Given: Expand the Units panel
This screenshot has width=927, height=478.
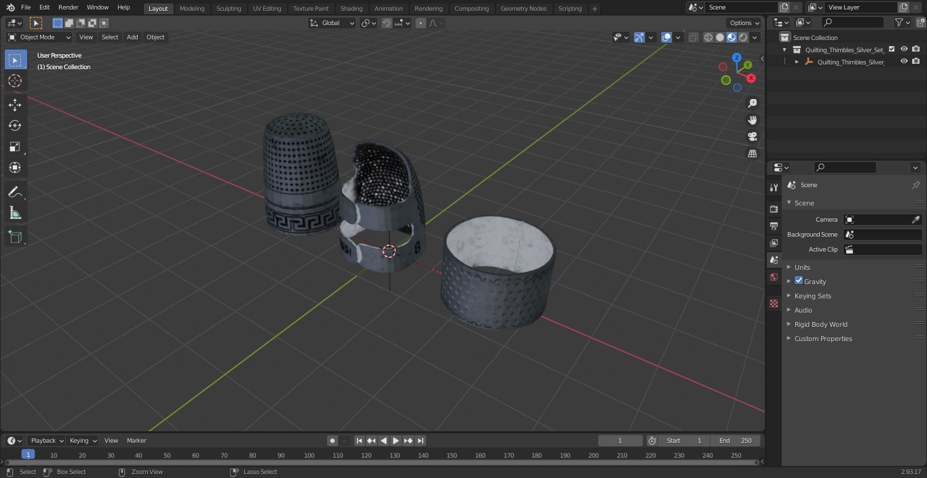Looking at the screenshot, I should point(802,267).
